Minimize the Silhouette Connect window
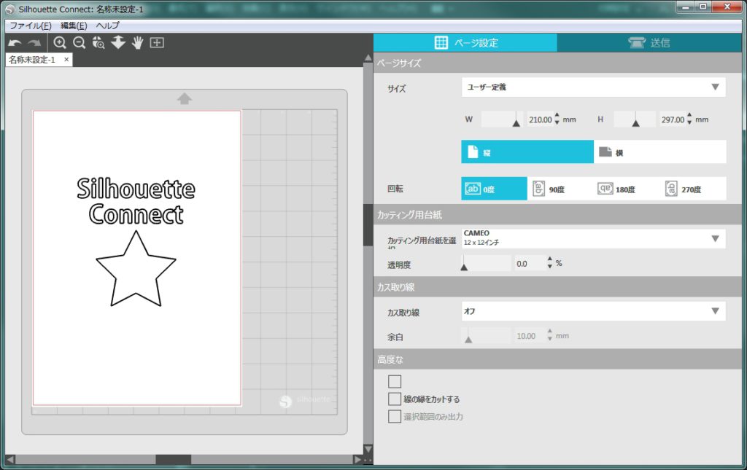This screenshot has width=747, height=470. click(x=686, y=7)
